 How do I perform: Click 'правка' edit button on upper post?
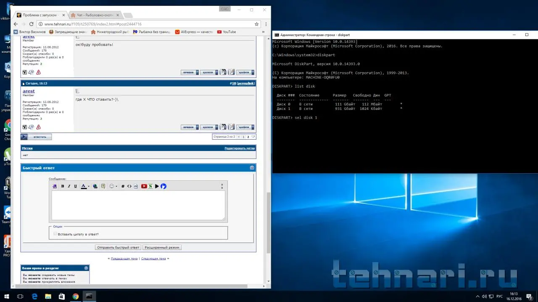point(190,72)
